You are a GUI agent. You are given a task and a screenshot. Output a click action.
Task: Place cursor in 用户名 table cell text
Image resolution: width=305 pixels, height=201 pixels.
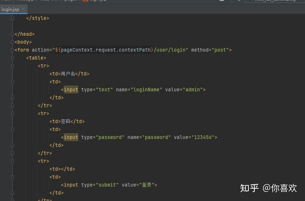[68, 73]
